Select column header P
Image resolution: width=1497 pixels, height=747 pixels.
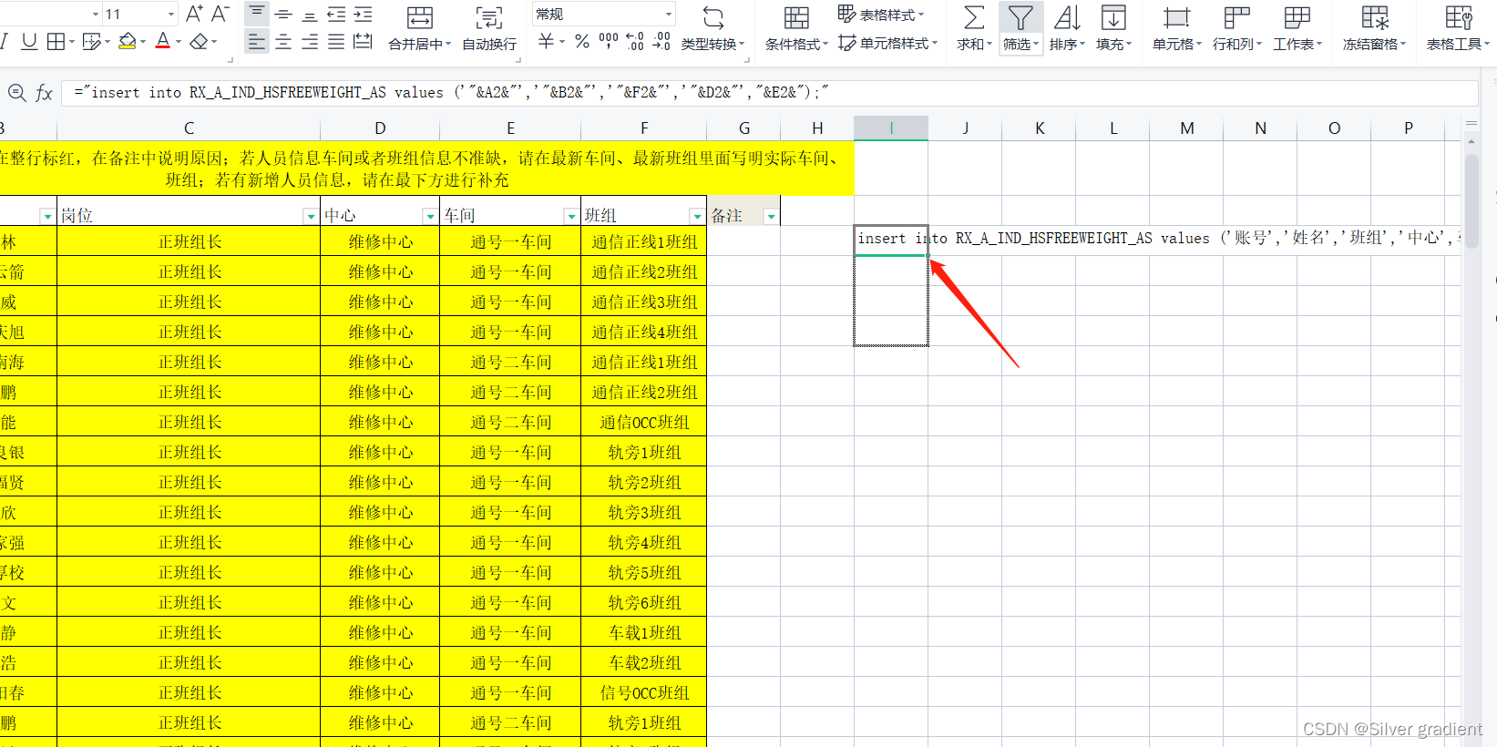point(1408,128)
